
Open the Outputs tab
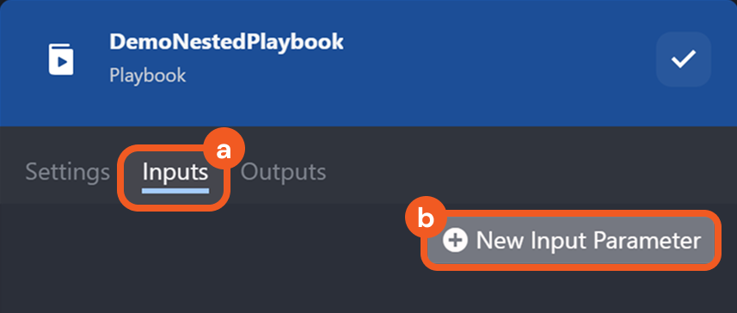click(x=283, y=172)
